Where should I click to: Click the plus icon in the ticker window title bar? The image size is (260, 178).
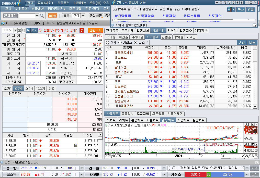point(217,3)
